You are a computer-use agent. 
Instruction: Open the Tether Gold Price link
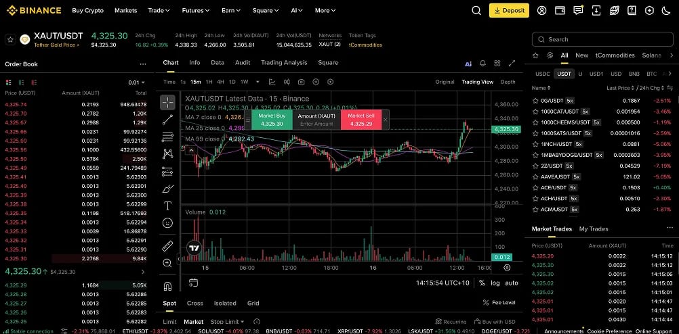point(56,45)
